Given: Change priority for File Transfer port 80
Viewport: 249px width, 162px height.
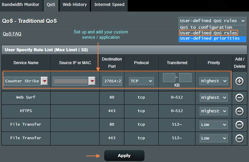Looking at the screenshot, I should (214, 125).
